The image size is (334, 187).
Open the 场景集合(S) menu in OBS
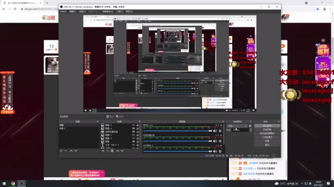(x=108, y=12)
